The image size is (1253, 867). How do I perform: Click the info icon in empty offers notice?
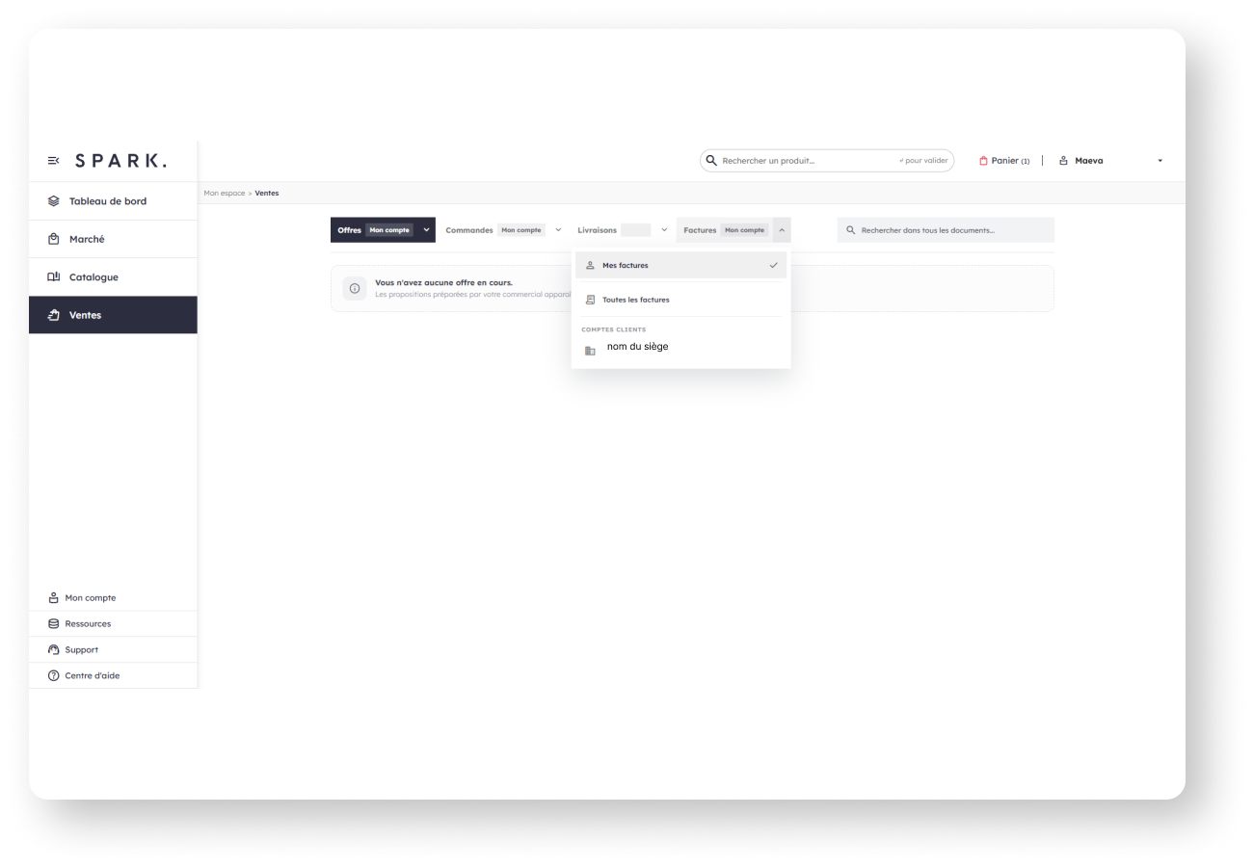tap(355, 288)
